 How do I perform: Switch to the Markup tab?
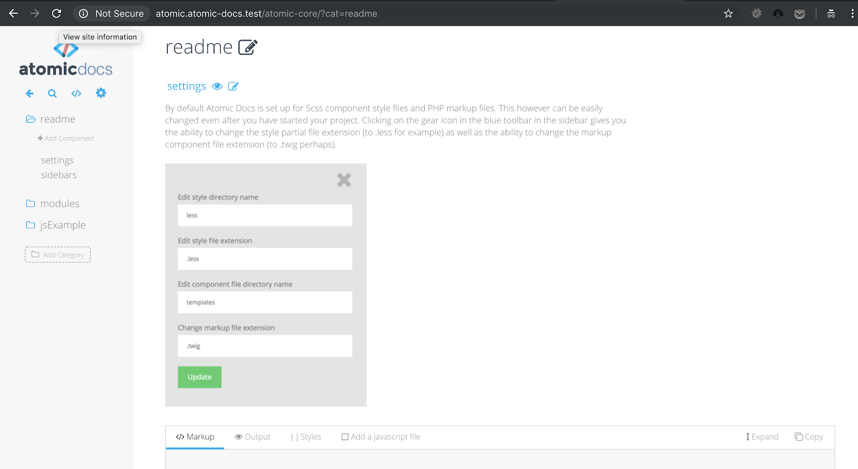195,437
